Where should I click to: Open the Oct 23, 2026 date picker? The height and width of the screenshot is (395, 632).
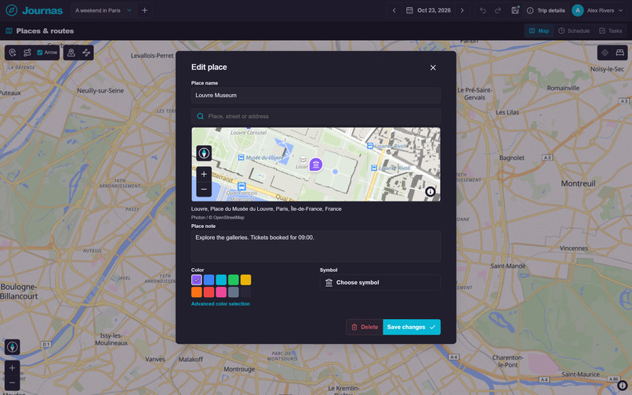click(x=428, y=10)
